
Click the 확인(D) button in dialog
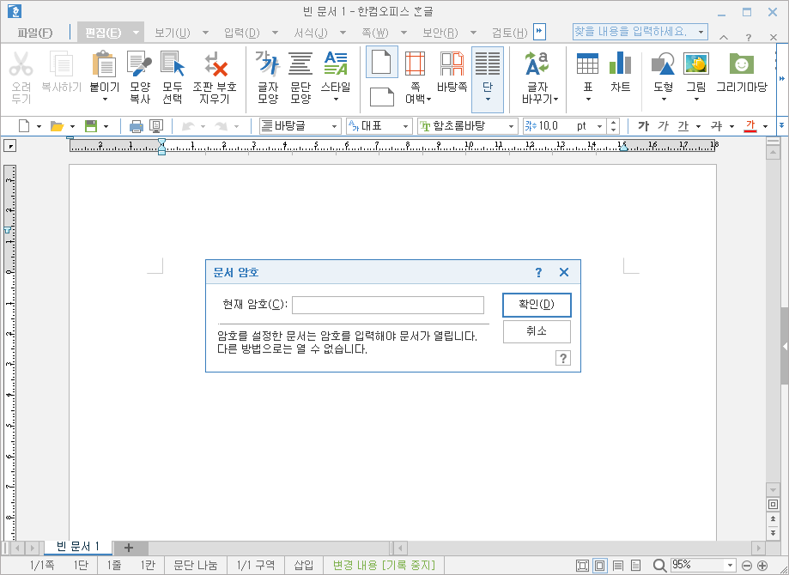[x=537, y=305]
